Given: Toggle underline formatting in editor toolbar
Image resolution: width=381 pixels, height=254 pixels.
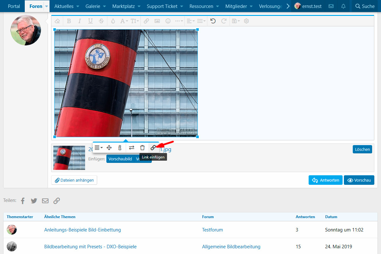Looking at the screenshot, I should [x=90, y=21].
